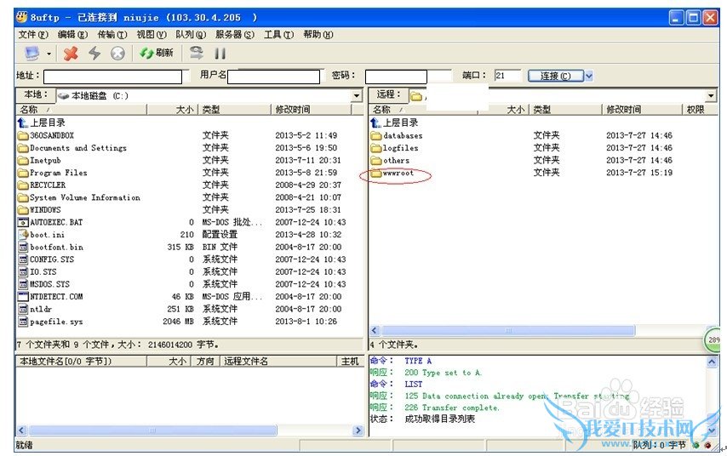Sort local list by 修改时间 column
This screenshot has height=456, width=727.
311,110
